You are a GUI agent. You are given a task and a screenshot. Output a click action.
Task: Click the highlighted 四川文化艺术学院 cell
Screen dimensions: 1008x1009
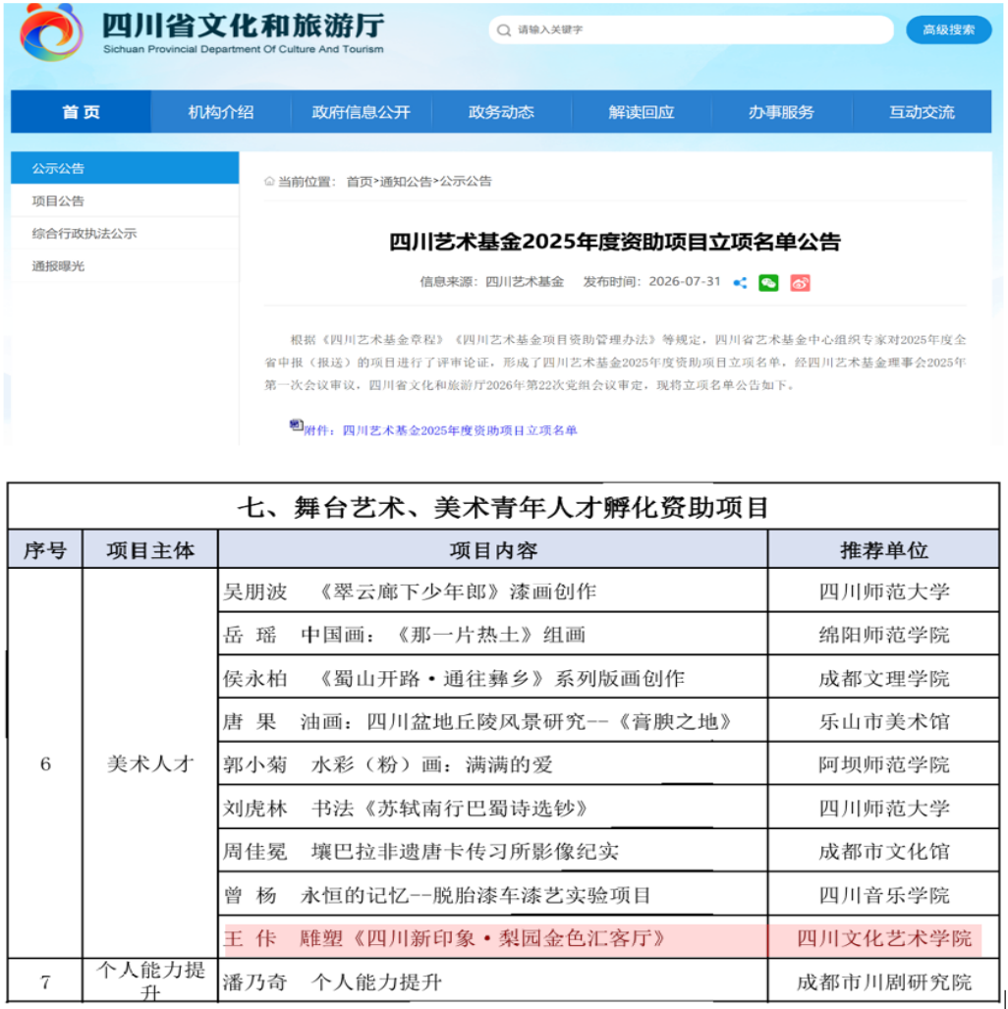click(x=884, y=938)
